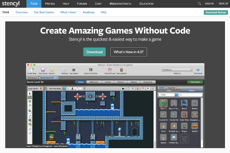Toggle the joint line Working Mode button

[x=76, y=88]
